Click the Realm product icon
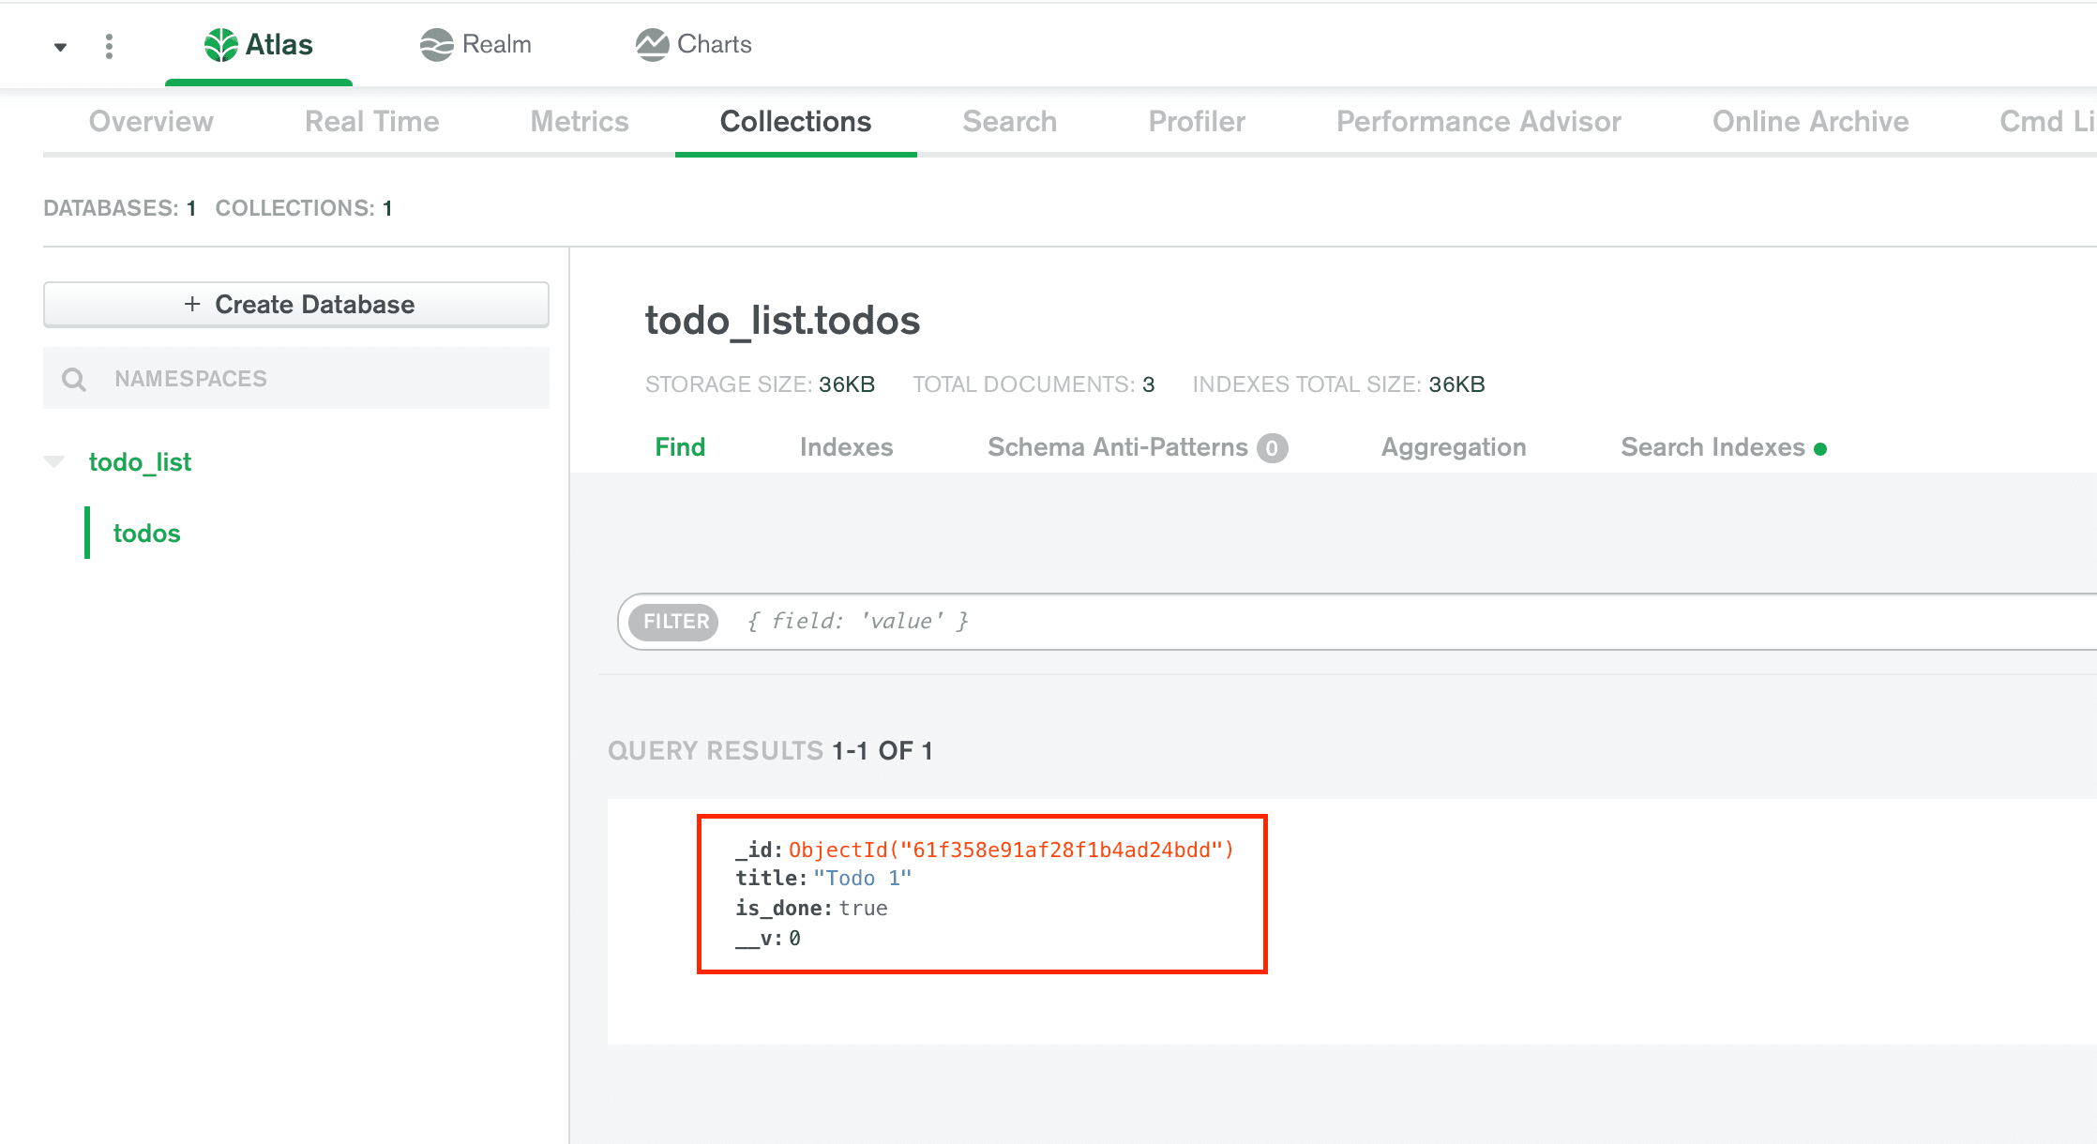Image resolution: width=2097 pixels, height=1144 pixels. coord(436,44)
